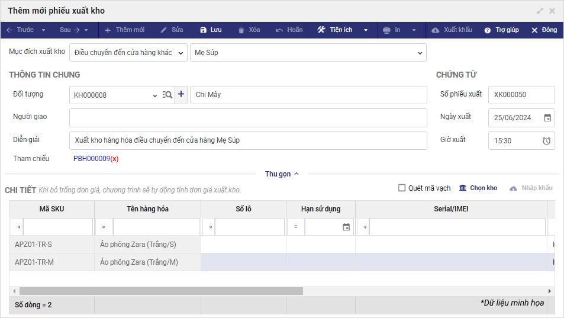Open the Tiện ích dropdown arrow
The height and width of the screenshot is (318, 564).
(366, 30)
